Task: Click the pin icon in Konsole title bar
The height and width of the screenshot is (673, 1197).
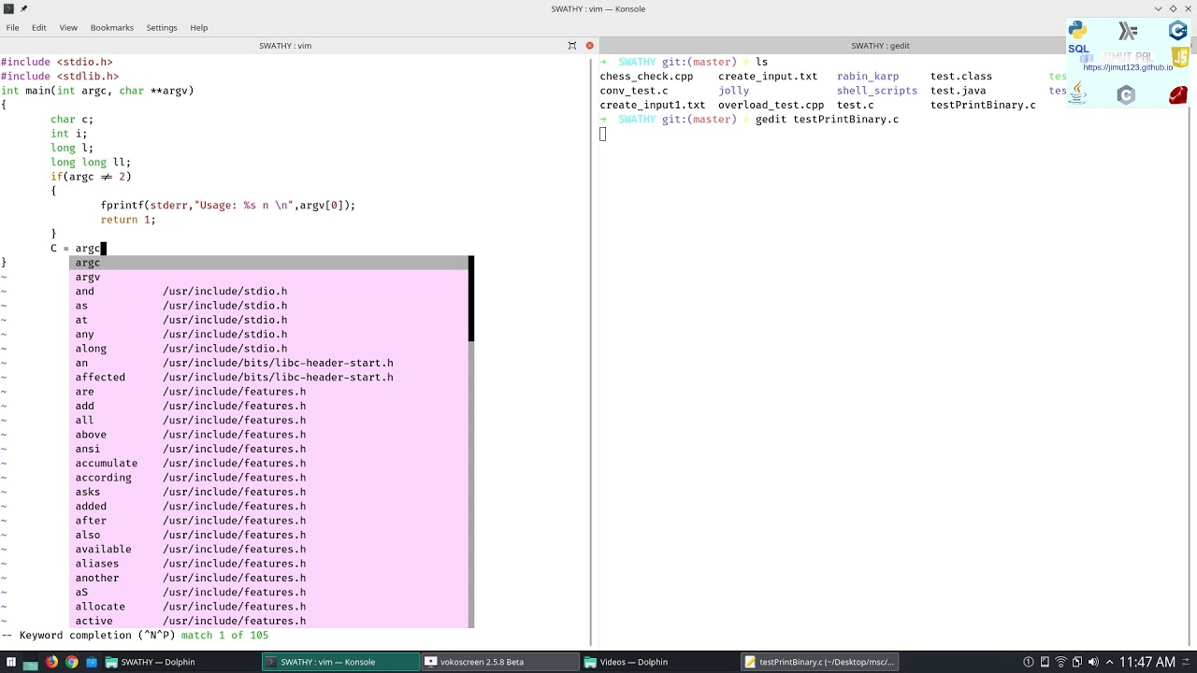Action: (23, 8)
